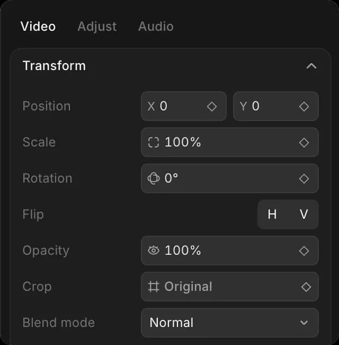Add keyframe for Scale

(304, 143)
